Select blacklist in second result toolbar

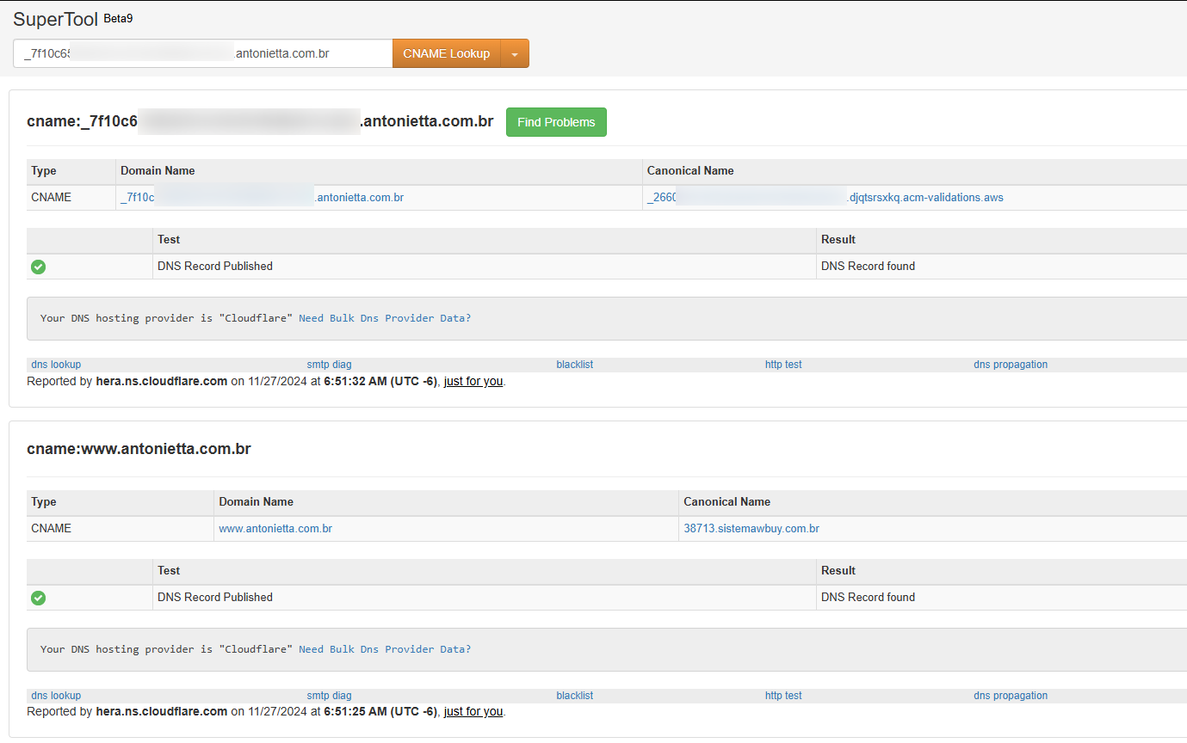[x=574, y=696]
